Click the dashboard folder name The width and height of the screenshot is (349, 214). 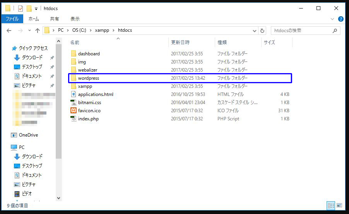pos(89,54)
